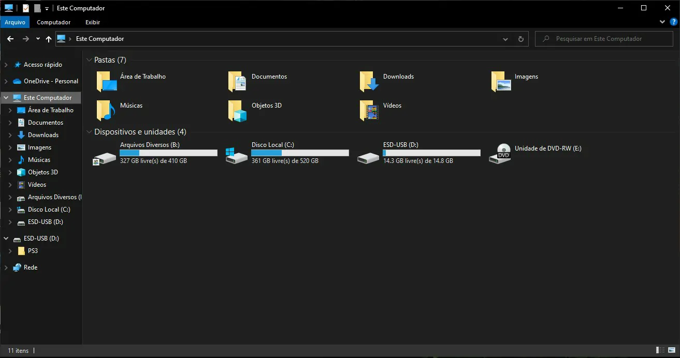The width and height of the screenshot is (680, 358).
Task: Select the Arquivos Diversos (B:) drive icon
Action: 105,158
